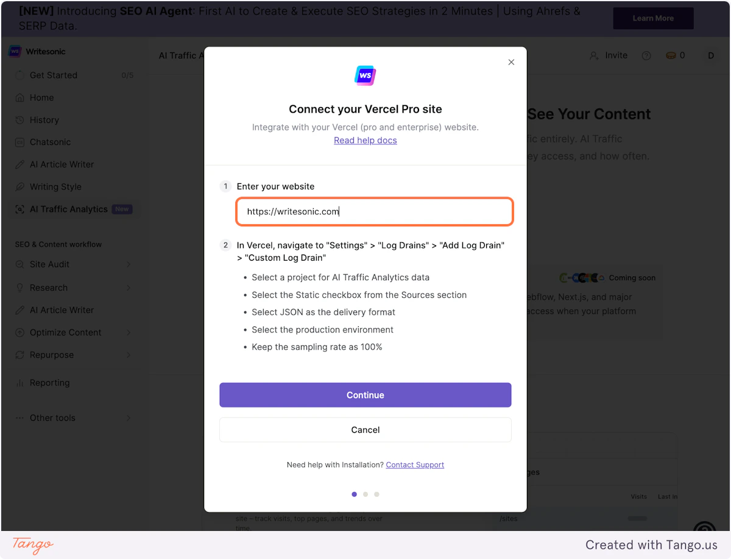Open Chatsonic from the sidebar

[48, 142]
